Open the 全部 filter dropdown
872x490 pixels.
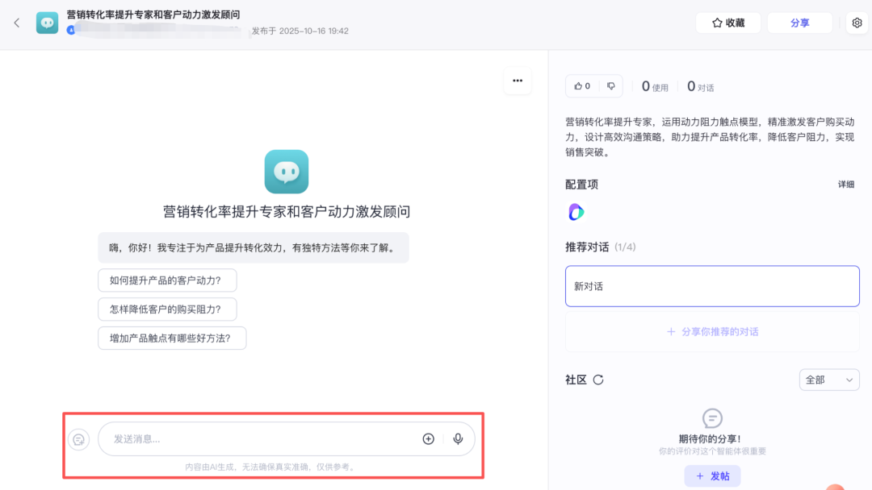(x=829, y=380)
